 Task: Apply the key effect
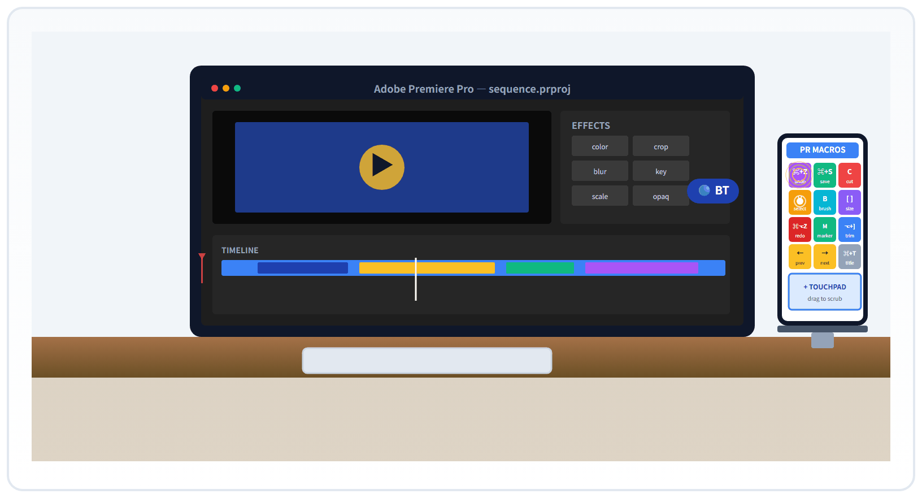(x=661, y=171)
